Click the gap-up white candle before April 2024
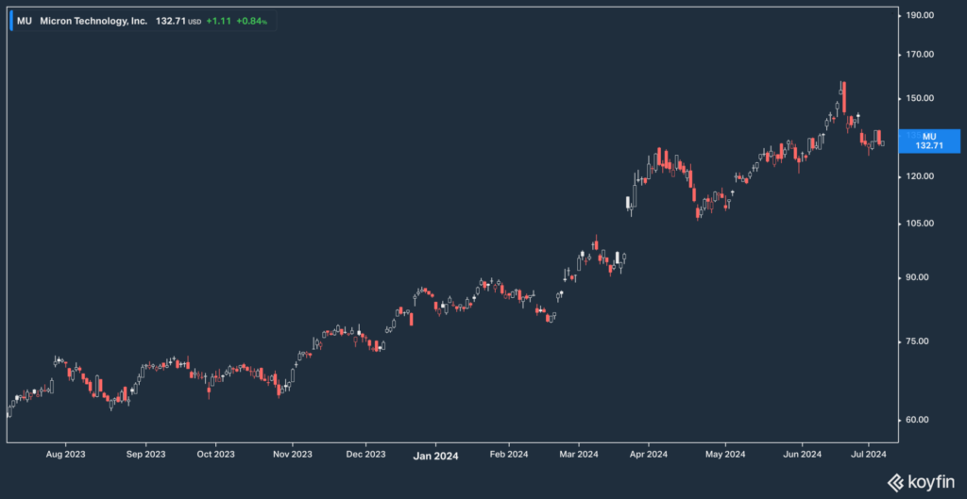967x499 pixels. [x=629, y=201]
